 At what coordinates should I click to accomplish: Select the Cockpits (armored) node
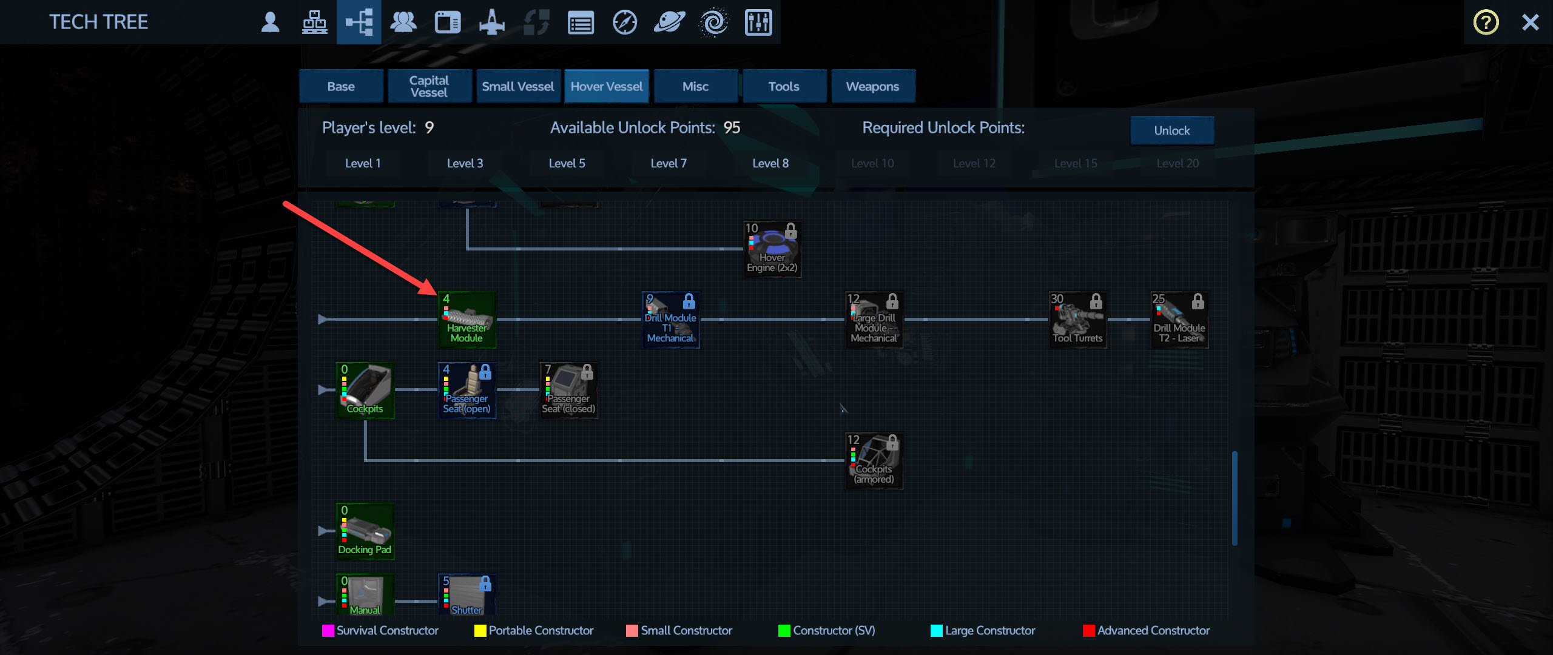click(x=874, y=461)
